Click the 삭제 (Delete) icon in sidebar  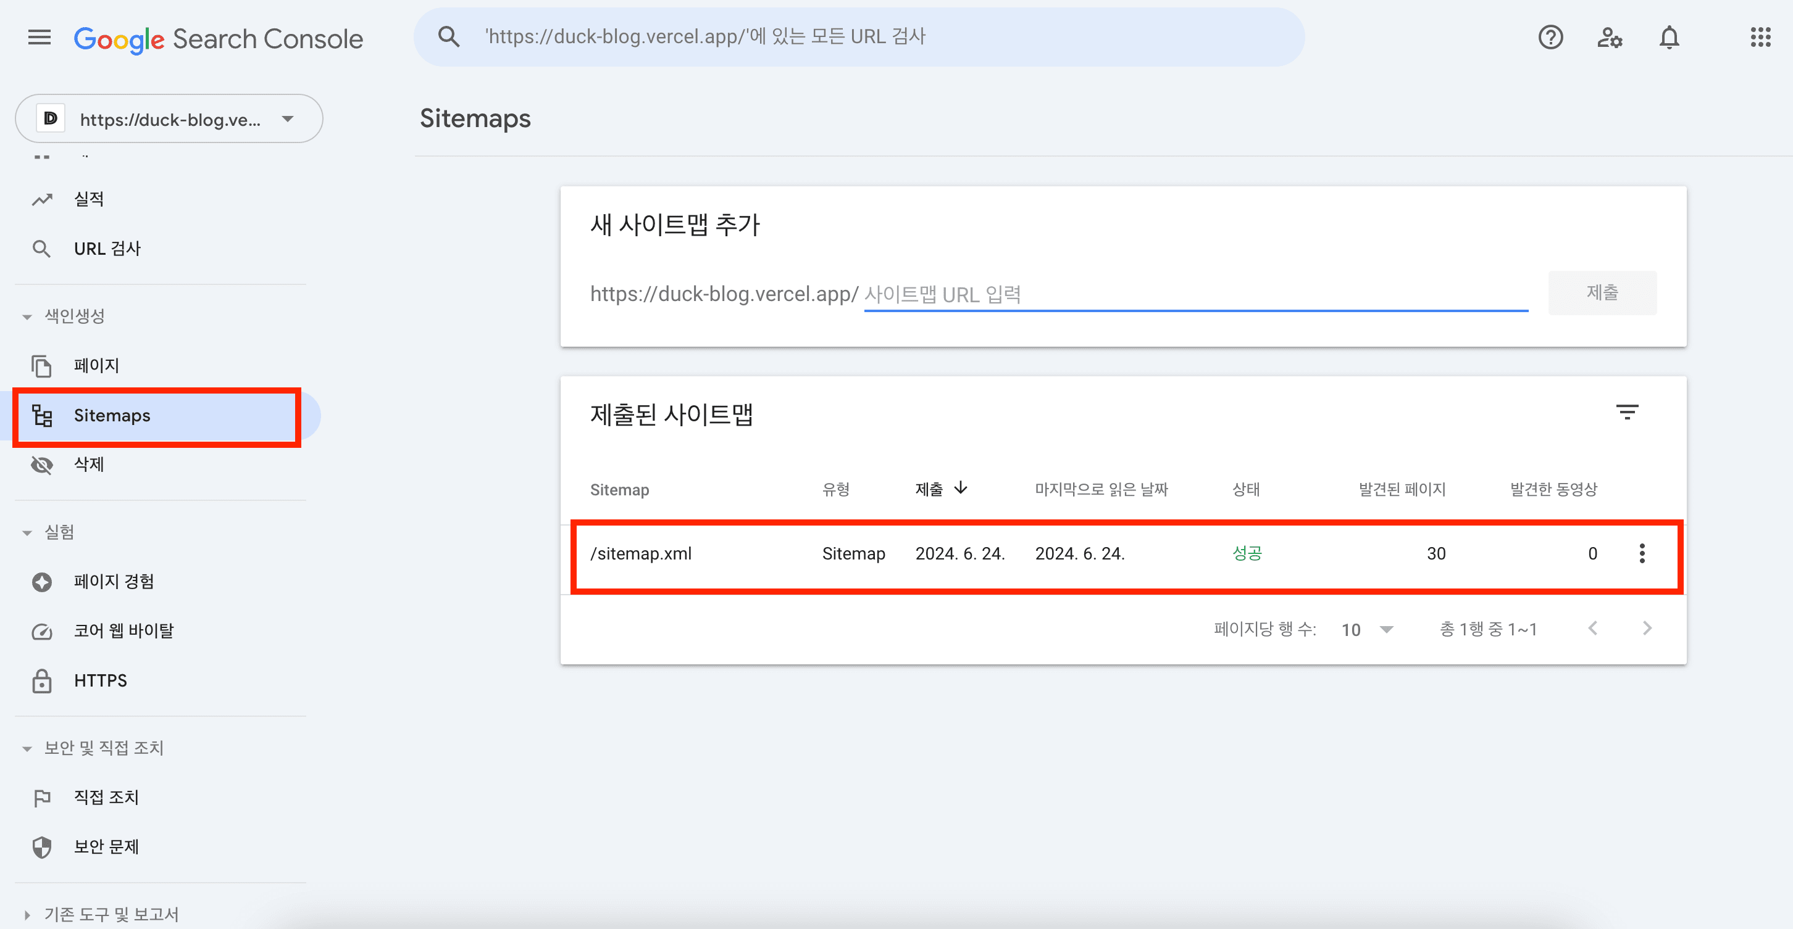pyautogui.click(x=43, y=464)
